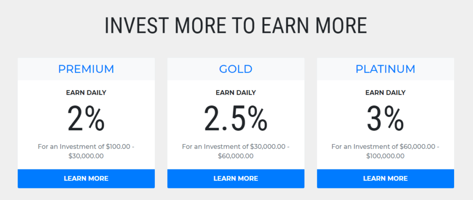The width and height of the screenshot is (473, 200).
Task: Click EARN DAILY label in Gold card
Action: 236,92
